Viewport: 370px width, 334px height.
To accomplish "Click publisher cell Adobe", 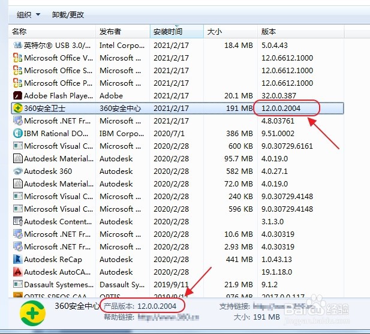I will 111,95.
